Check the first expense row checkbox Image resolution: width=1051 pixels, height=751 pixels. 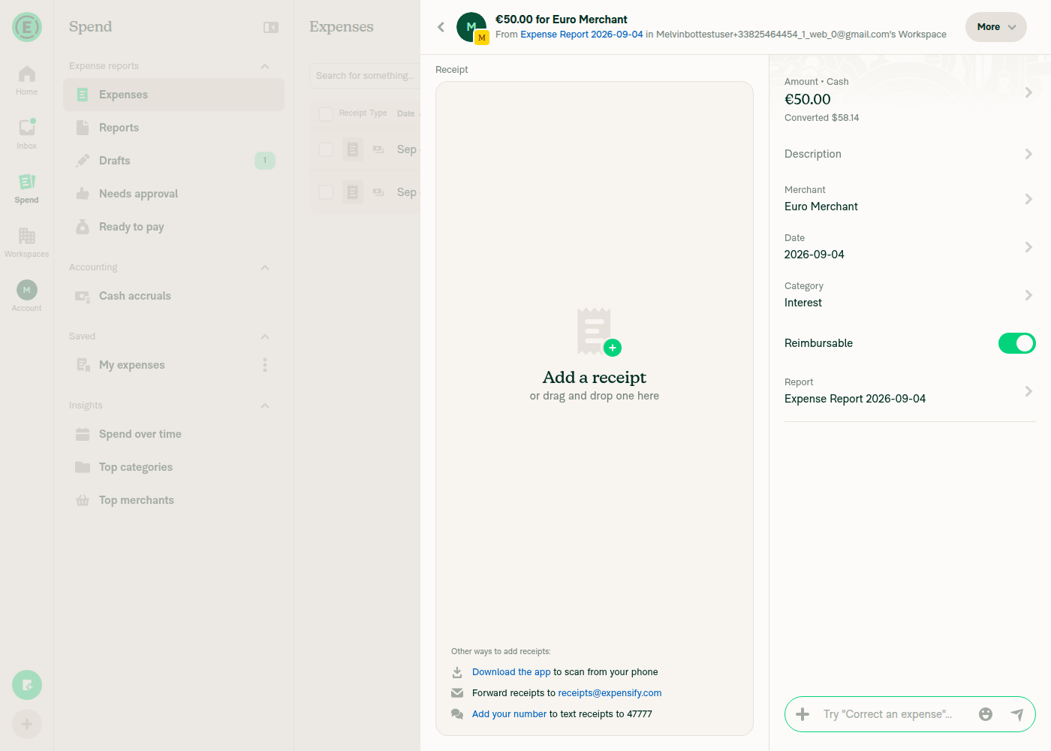tap(326, 149)
